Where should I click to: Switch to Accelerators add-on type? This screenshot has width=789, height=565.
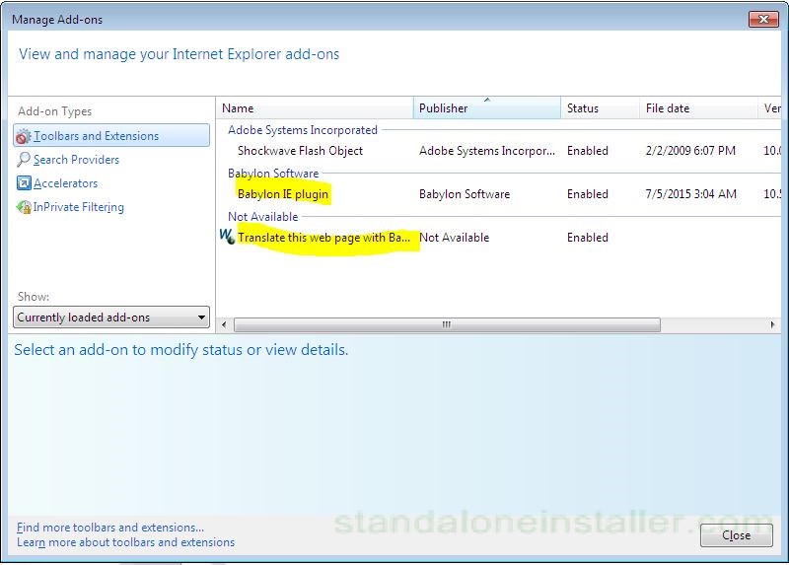65,183
